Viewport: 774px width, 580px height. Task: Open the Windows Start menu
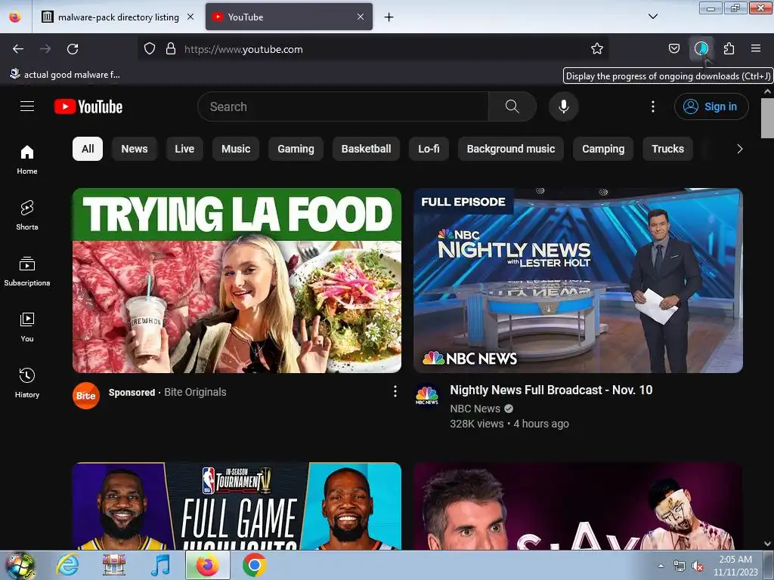coord(20,565)
